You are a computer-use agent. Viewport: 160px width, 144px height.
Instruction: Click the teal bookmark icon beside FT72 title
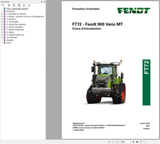(5, 9)
